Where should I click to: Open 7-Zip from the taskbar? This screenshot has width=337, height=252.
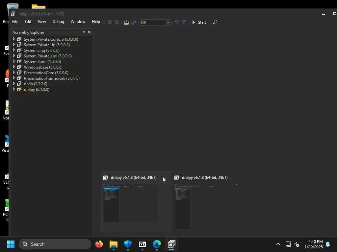(143, 244)
